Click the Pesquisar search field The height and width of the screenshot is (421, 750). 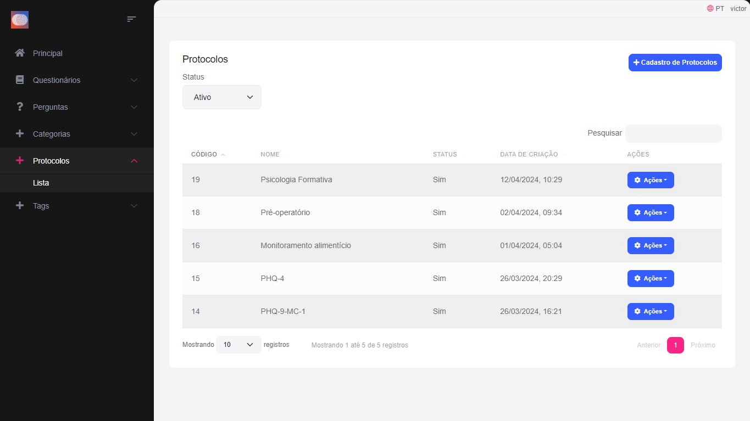coord(673,133)
